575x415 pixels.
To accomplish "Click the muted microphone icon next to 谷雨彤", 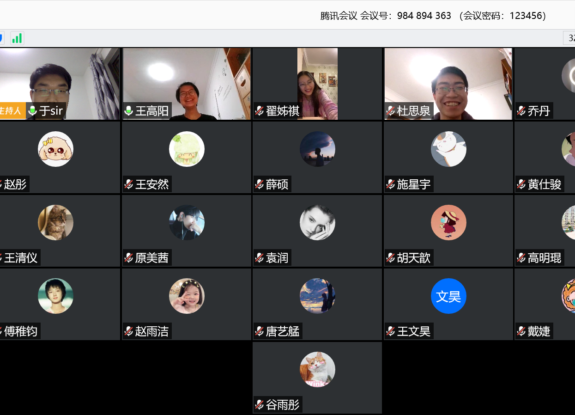I will click(260, 405).
